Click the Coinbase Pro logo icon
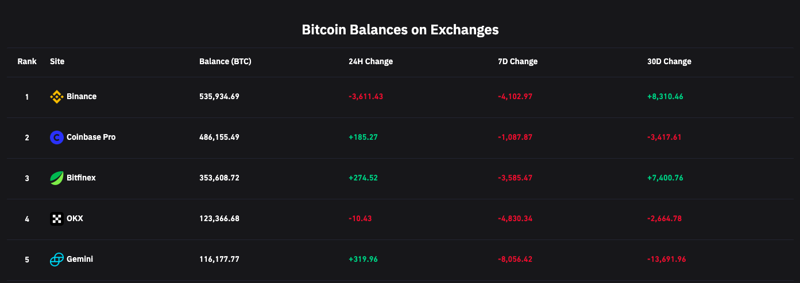 click(56, 137)
